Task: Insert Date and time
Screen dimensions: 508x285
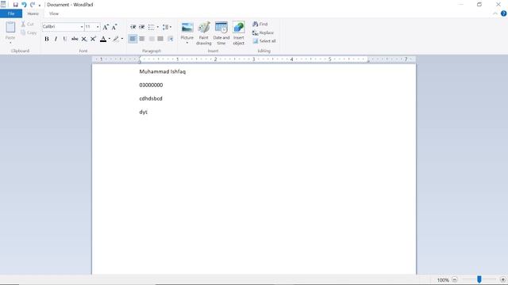Action: pos(221,33)
